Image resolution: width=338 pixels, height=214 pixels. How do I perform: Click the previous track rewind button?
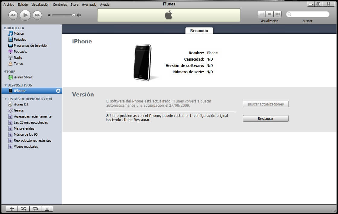(x=13, y=15)
